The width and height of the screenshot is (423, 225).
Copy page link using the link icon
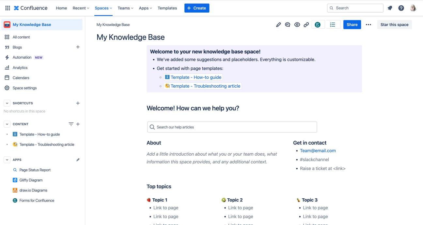click(x=305, y=24)
